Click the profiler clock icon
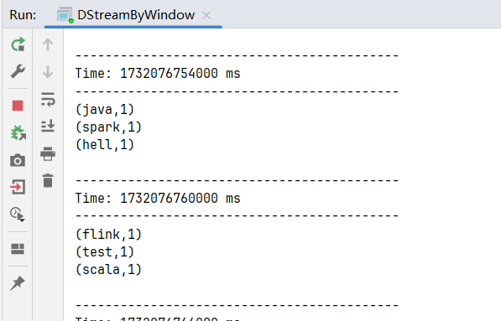 point(17,215)
